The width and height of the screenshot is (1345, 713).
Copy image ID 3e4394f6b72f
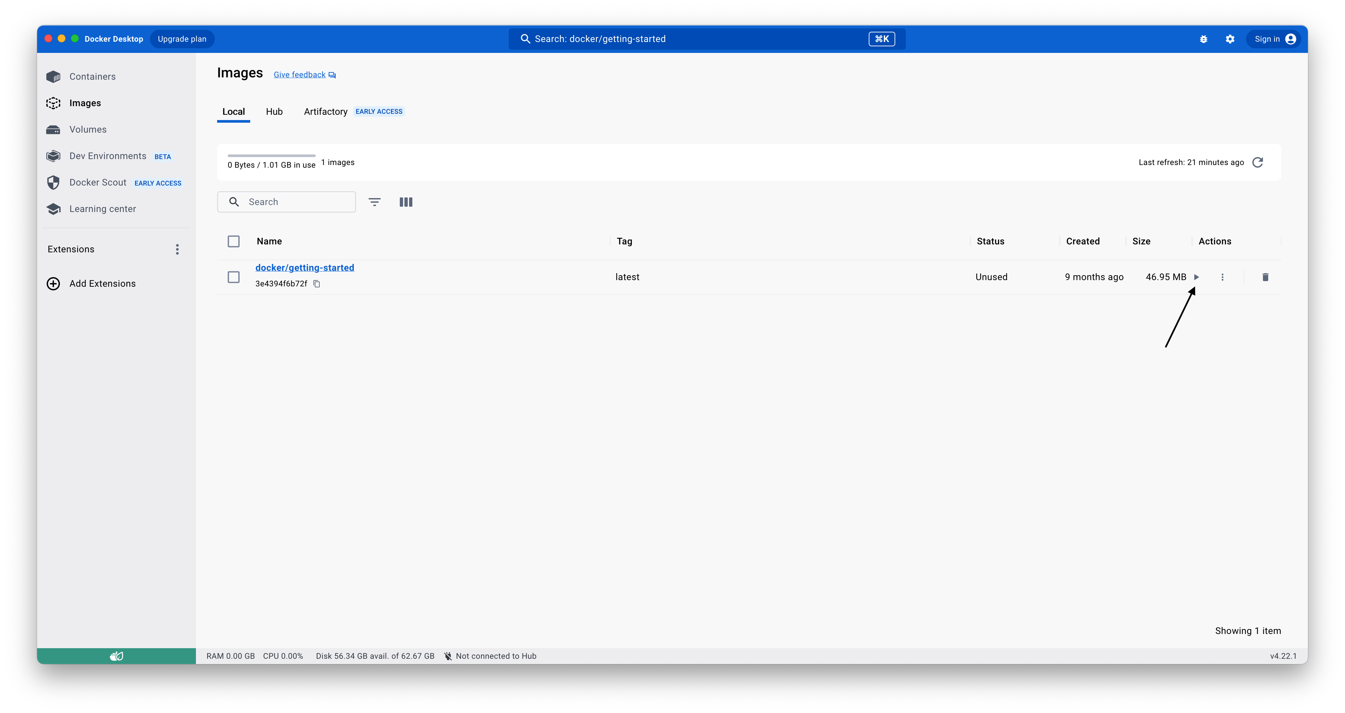coord(316,284)
